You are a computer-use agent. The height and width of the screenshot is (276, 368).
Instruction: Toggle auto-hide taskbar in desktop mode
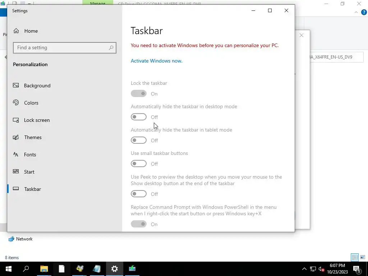(x=138, y=117)
